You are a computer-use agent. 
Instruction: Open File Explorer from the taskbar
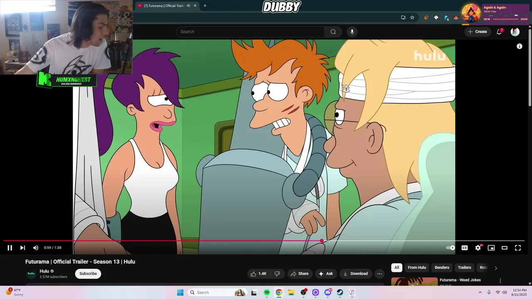(291, 292)
